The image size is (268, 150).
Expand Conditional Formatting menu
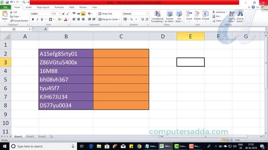157,17
